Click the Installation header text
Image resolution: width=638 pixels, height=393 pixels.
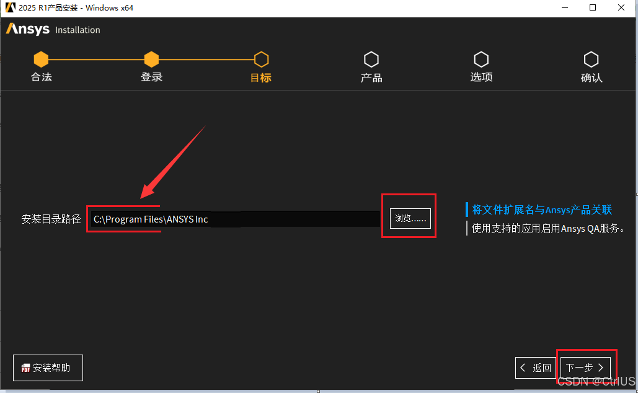click(x=78, y=30)
